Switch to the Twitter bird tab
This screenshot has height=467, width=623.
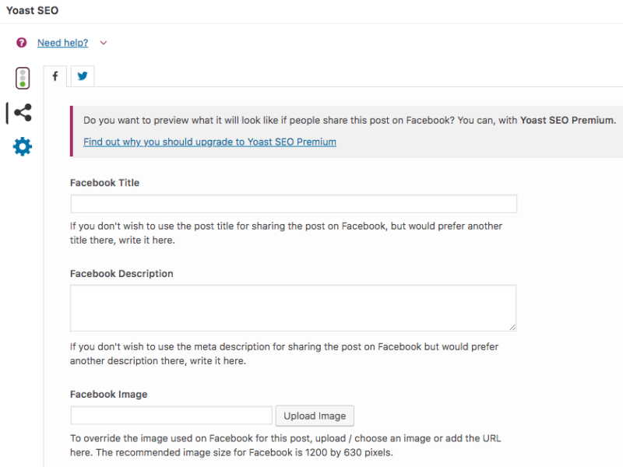83,75
